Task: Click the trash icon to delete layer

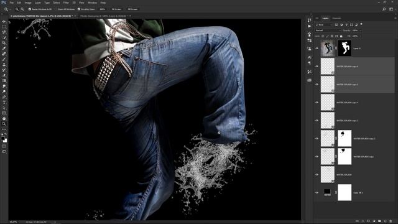Action: tap(391, 222)
